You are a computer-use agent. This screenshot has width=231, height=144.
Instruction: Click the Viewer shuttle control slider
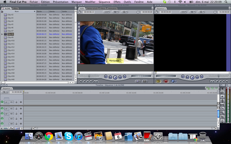coord(89,76)
